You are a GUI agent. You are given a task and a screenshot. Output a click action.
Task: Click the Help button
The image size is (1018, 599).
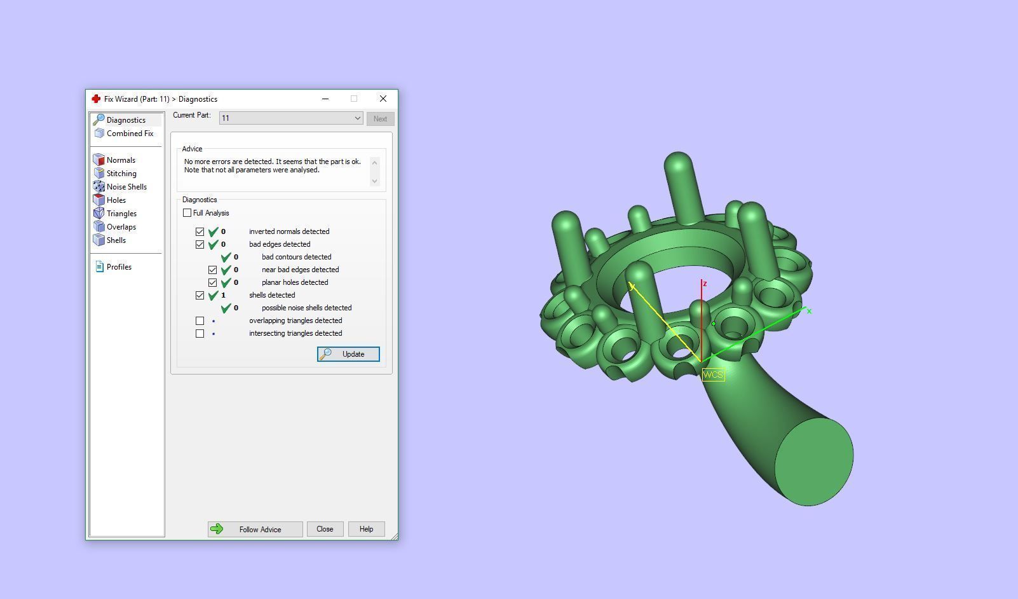tap(366, 529)
